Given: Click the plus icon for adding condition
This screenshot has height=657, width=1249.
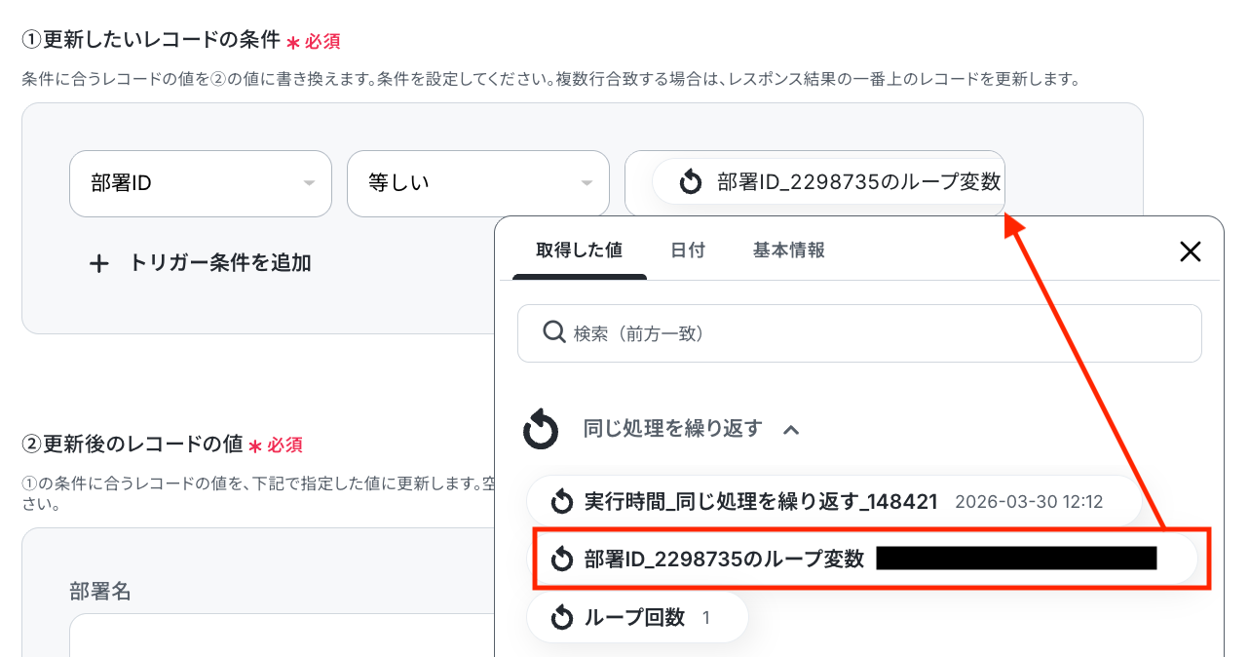Looking at the screenshot, I should [98, 263].
